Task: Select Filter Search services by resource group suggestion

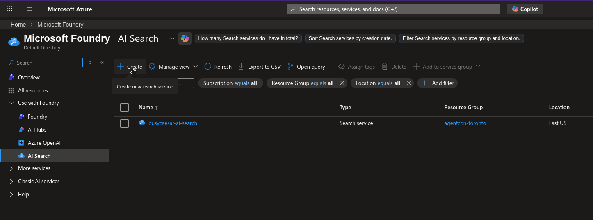Action: coord(461,38)
